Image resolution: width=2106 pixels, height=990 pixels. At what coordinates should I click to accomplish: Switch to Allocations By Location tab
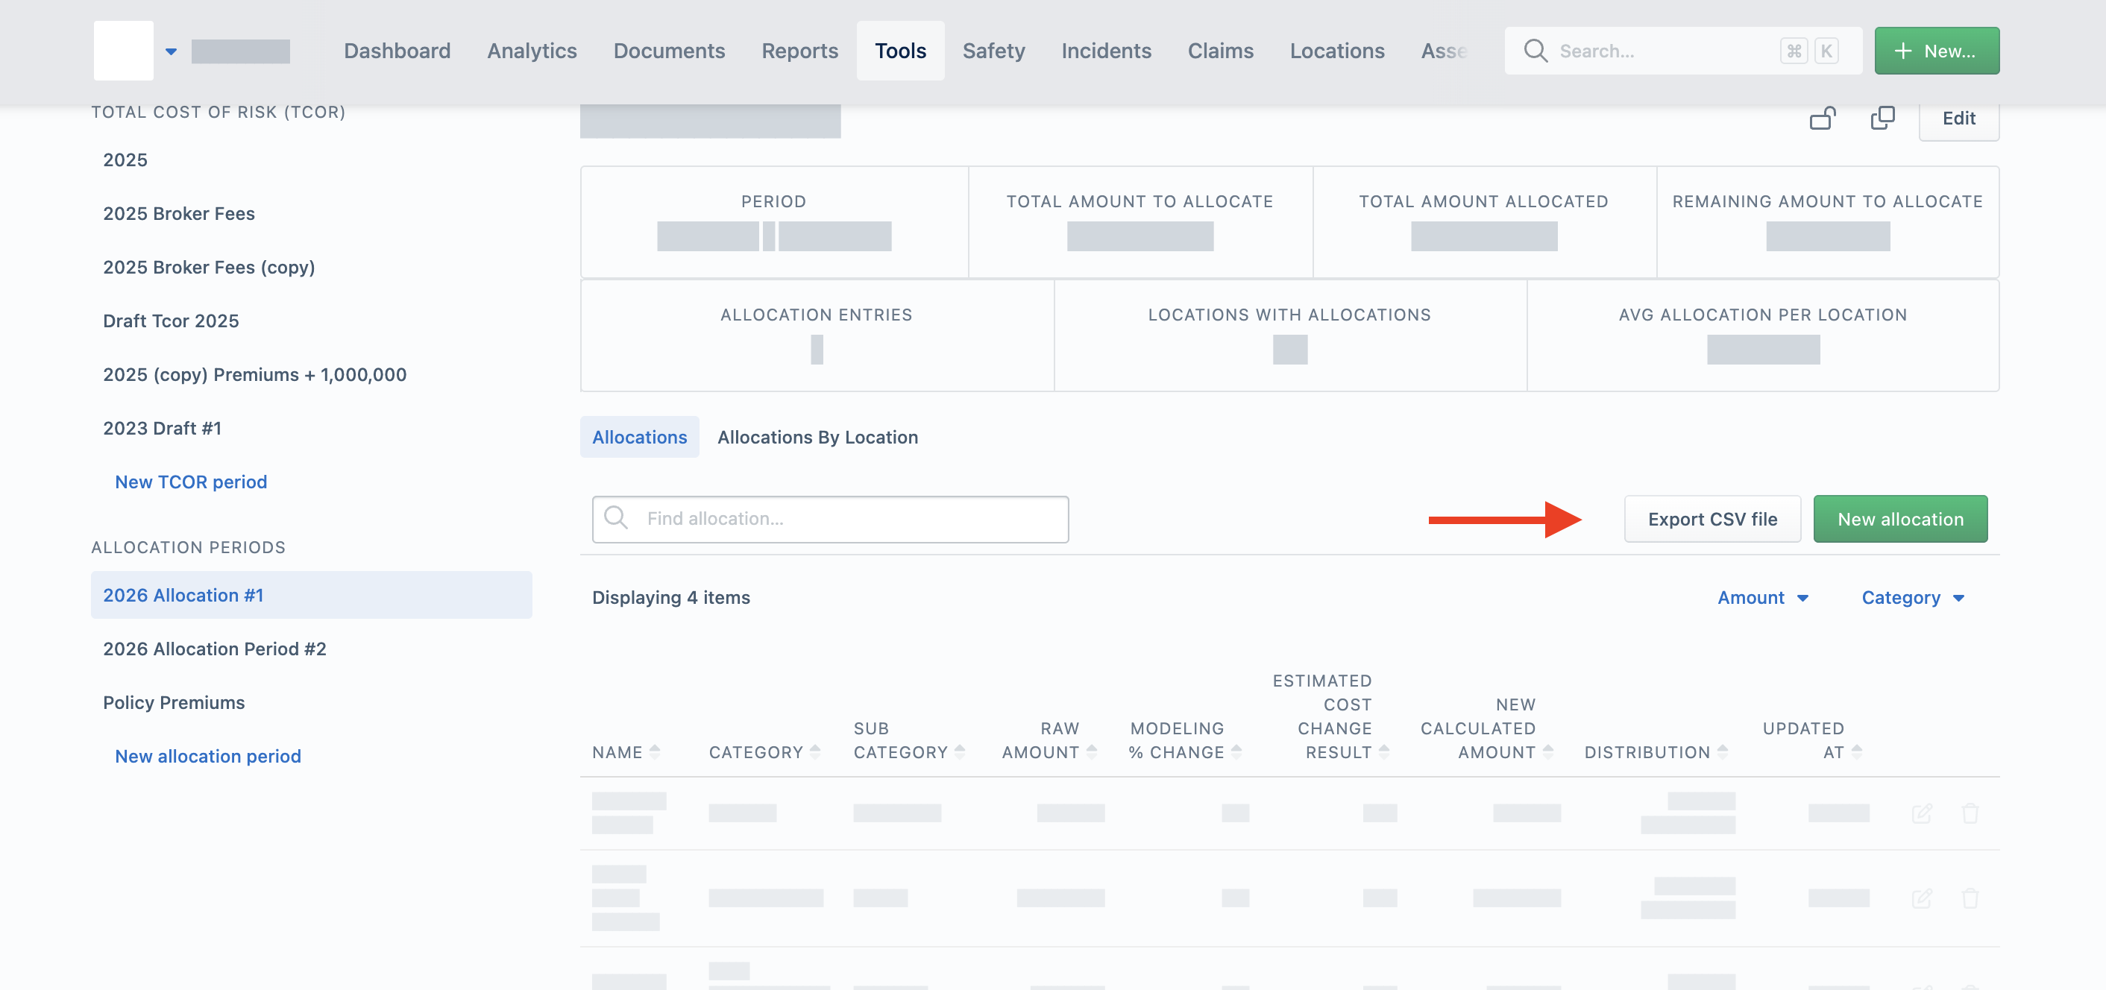point(817,438)
